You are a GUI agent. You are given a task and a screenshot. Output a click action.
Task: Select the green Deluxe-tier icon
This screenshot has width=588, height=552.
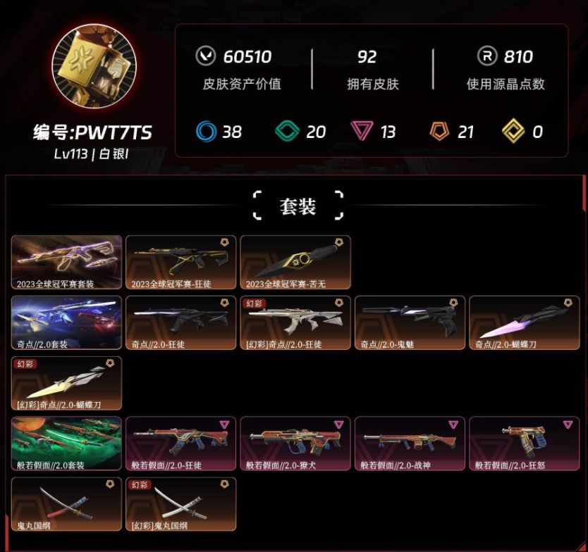pyautogui.click(x=287, y=132)
